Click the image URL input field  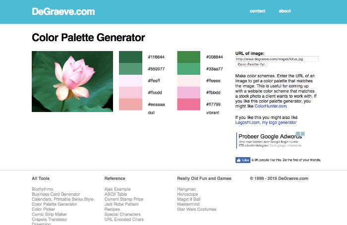coord(277,59)
